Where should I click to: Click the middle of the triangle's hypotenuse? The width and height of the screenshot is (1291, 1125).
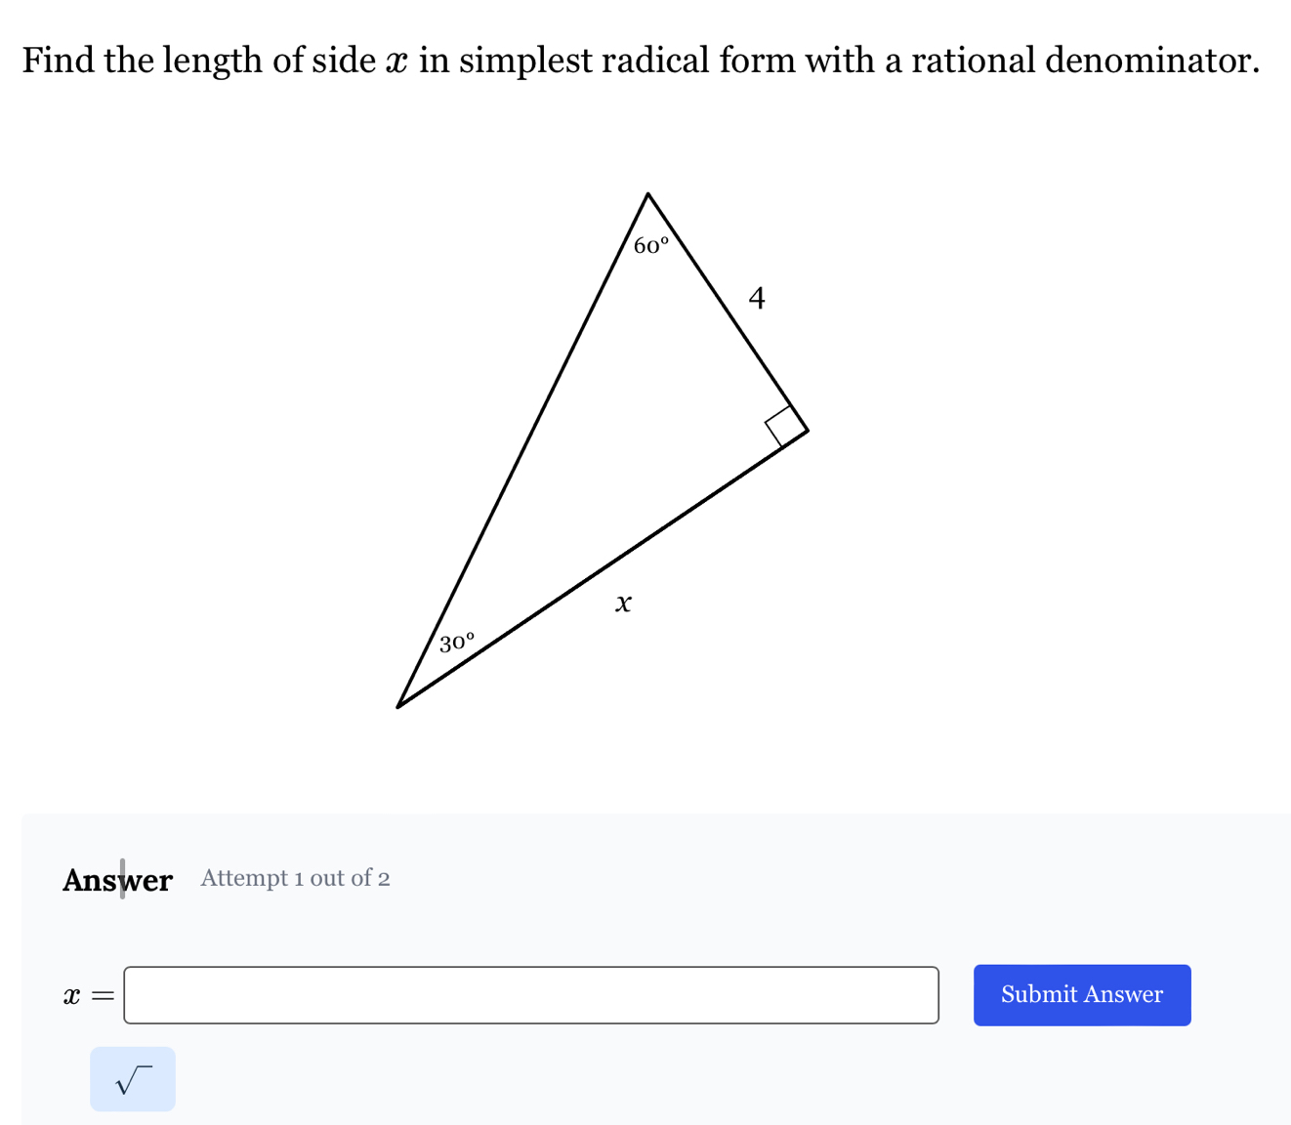[522, 451]
